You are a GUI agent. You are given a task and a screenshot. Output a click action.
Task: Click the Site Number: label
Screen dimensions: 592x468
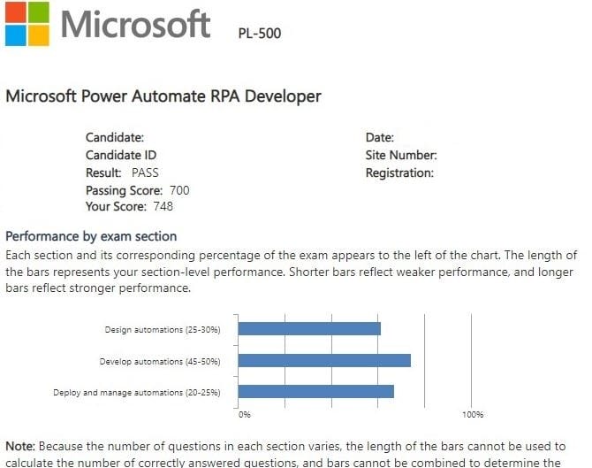coord(401,155)
